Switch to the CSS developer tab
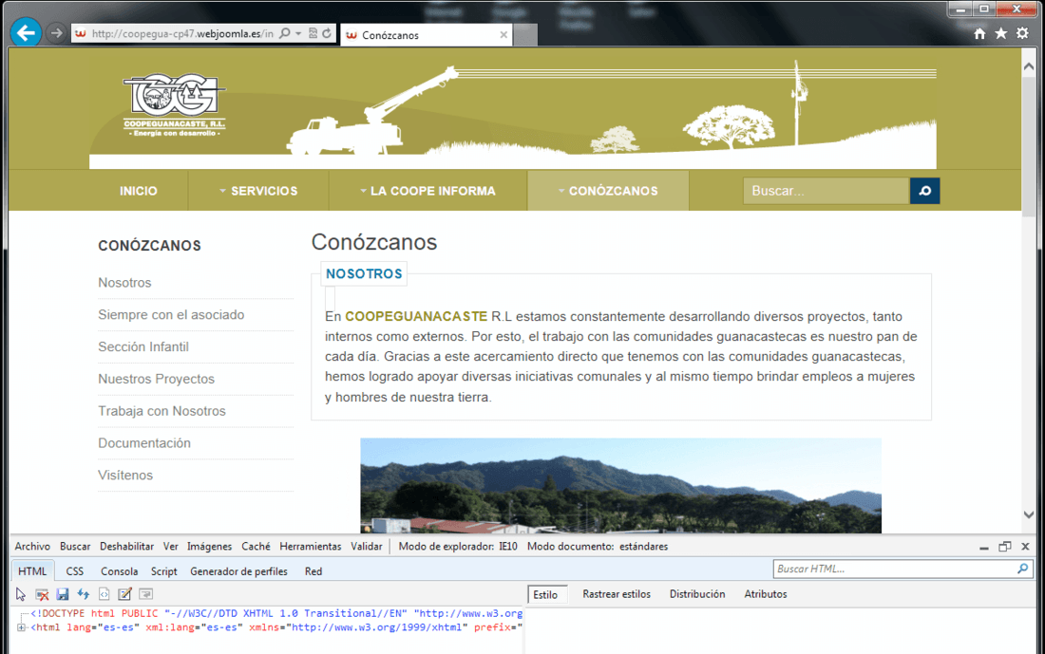The width and height of the screenshot is (1045, 654). point(75,571)
